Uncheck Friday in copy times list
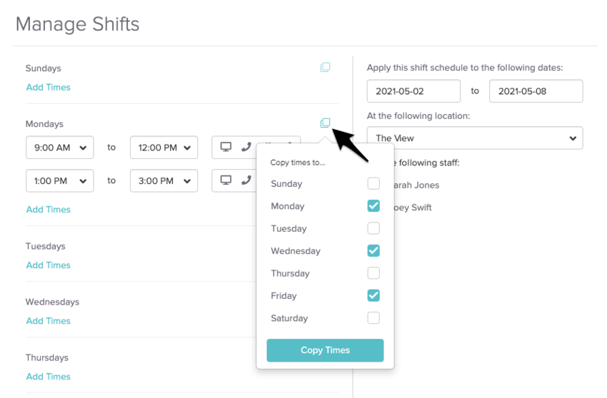 [373, 295]
